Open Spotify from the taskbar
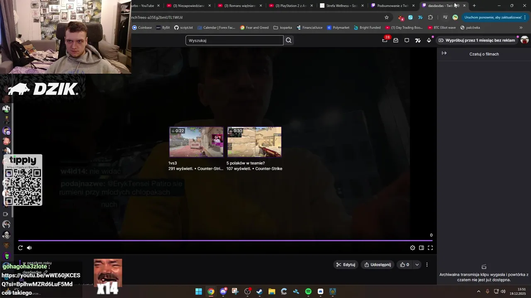 pyautogui.click(x=308, y=291)
